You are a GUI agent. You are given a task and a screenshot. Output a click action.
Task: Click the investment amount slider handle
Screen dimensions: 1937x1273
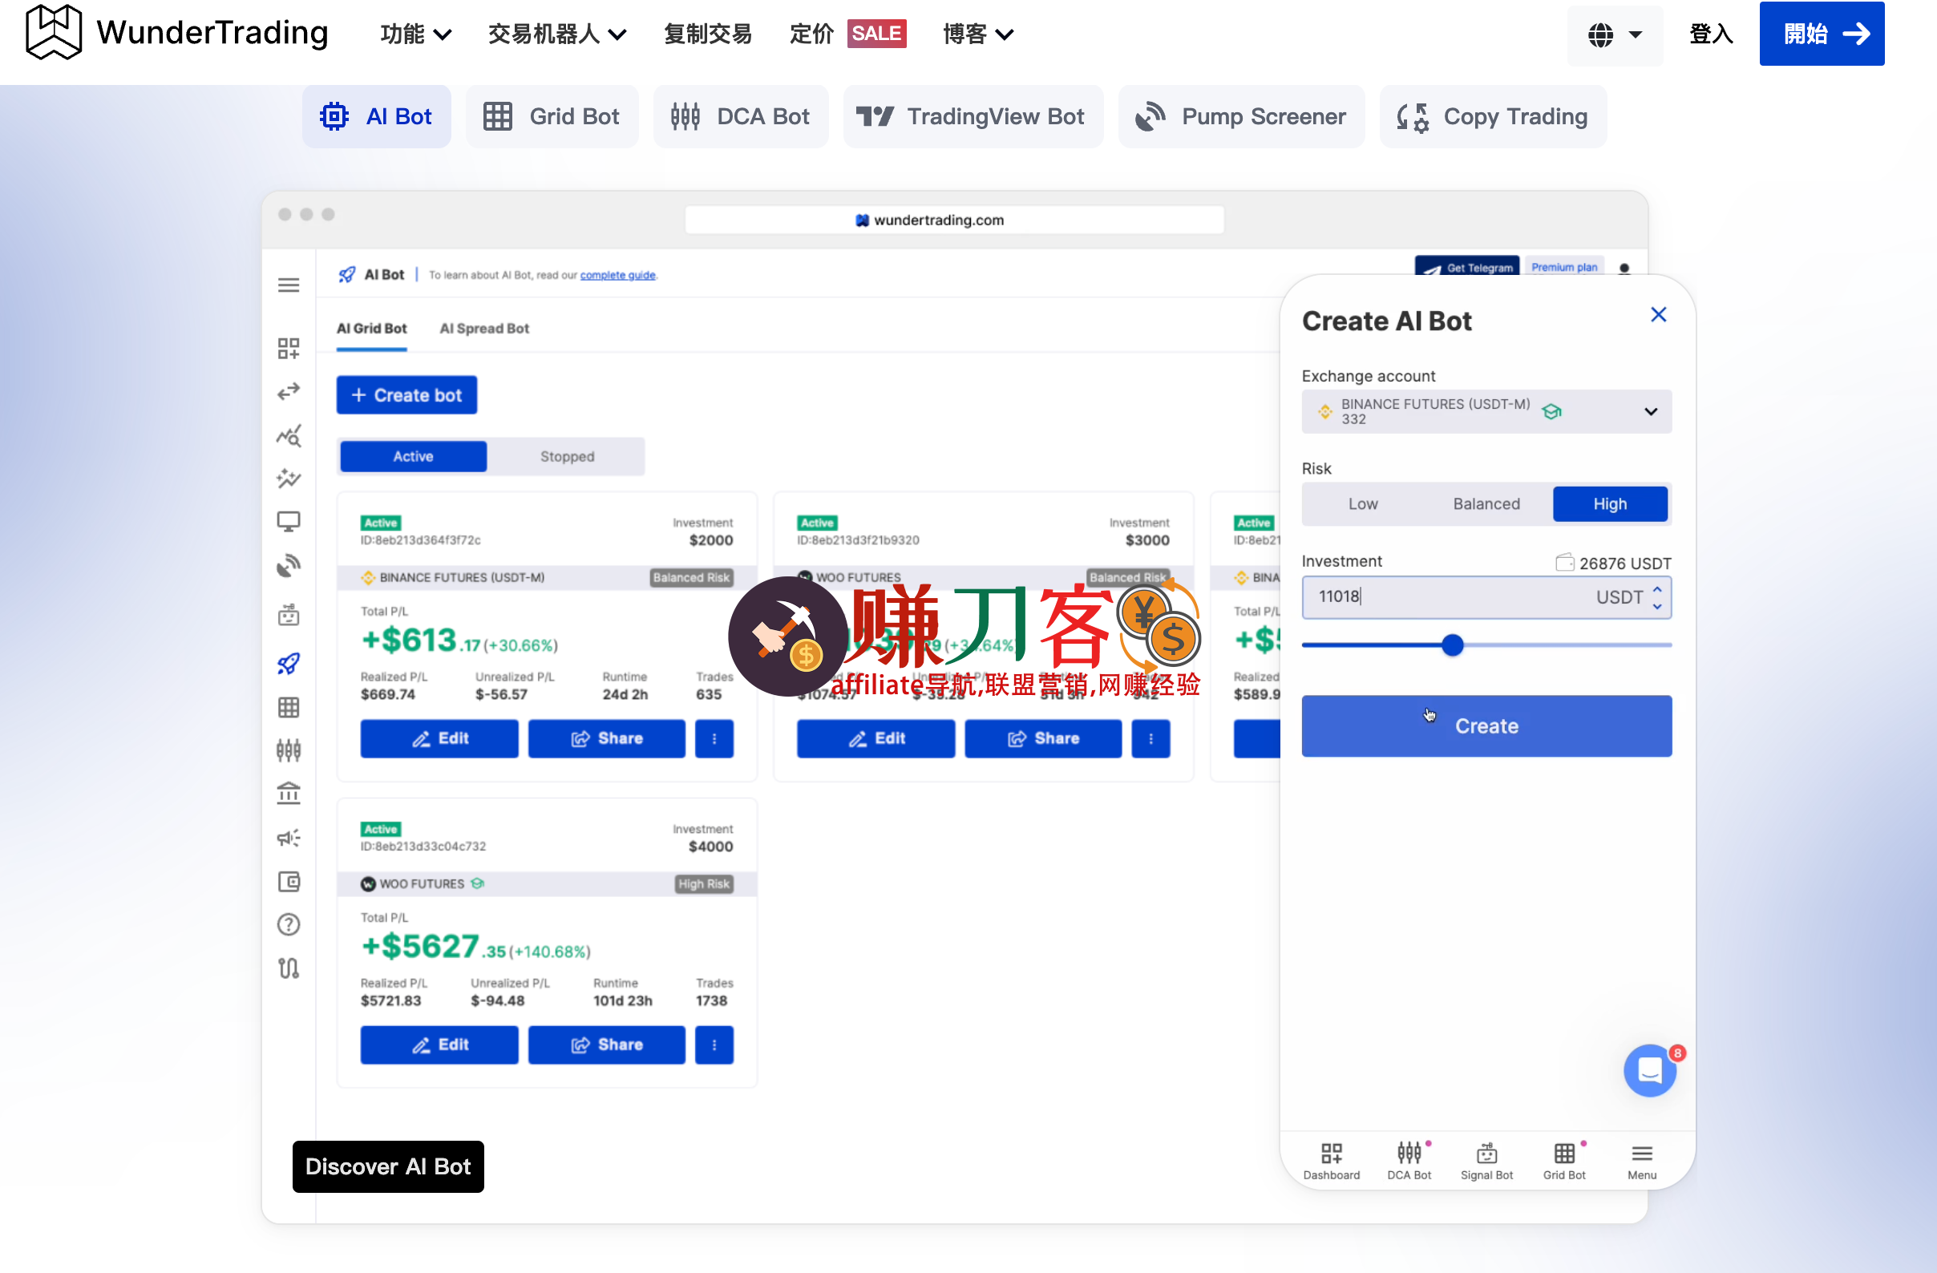coord(1453,646)
